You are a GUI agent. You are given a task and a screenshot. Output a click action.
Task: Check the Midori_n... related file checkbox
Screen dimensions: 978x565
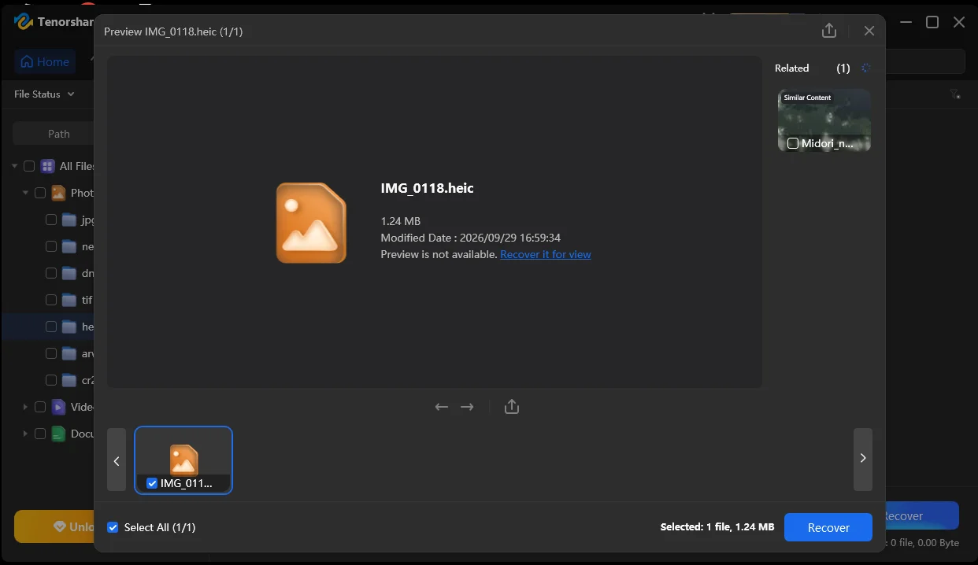click(793, 143)
